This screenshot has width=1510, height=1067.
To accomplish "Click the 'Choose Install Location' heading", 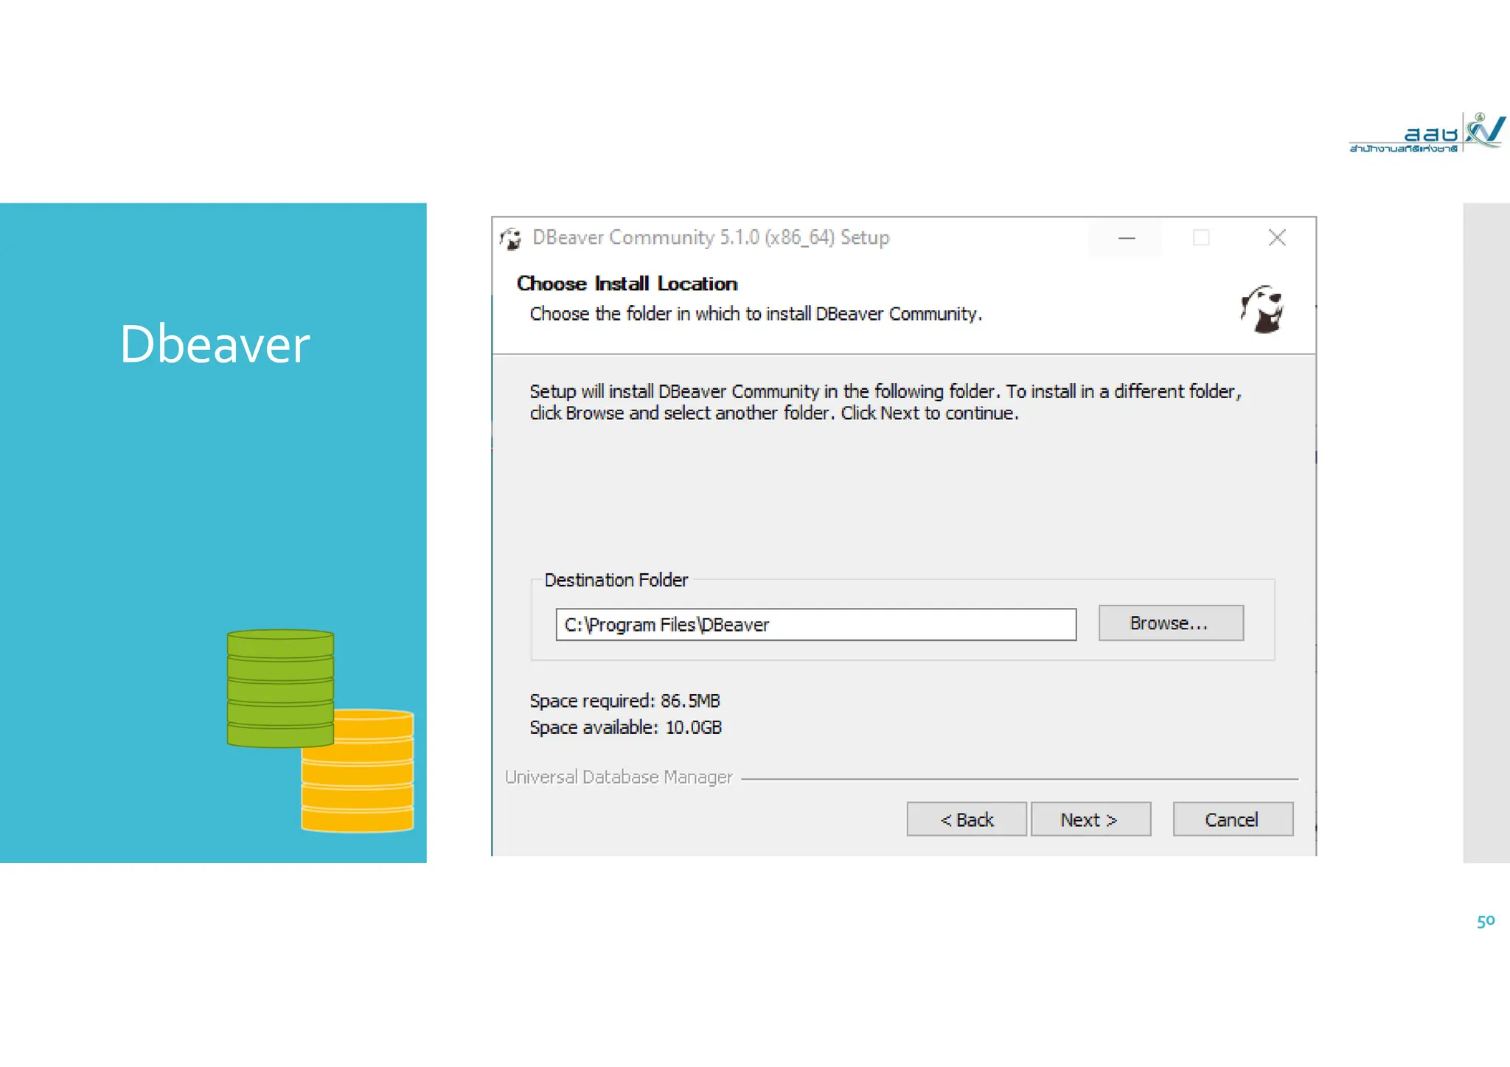I will click(627, 284).
